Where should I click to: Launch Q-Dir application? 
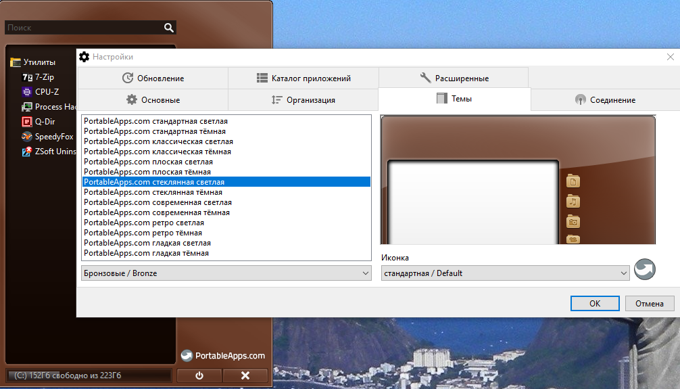click(x=39, y=122)
